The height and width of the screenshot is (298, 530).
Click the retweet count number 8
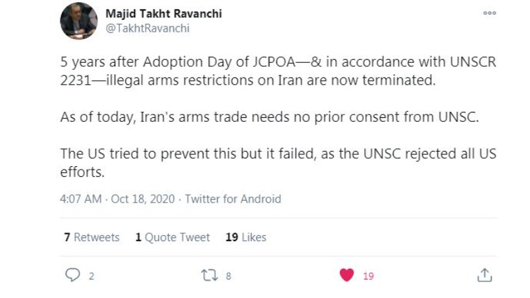[x=229, y=276]
